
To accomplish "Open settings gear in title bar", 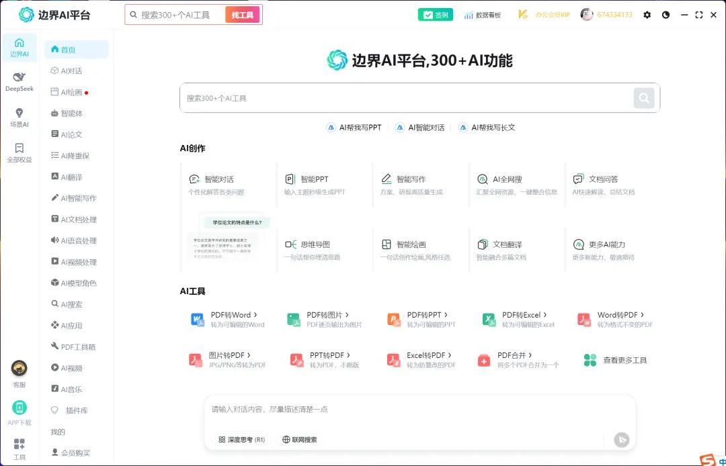I will [x=647, y=15].
